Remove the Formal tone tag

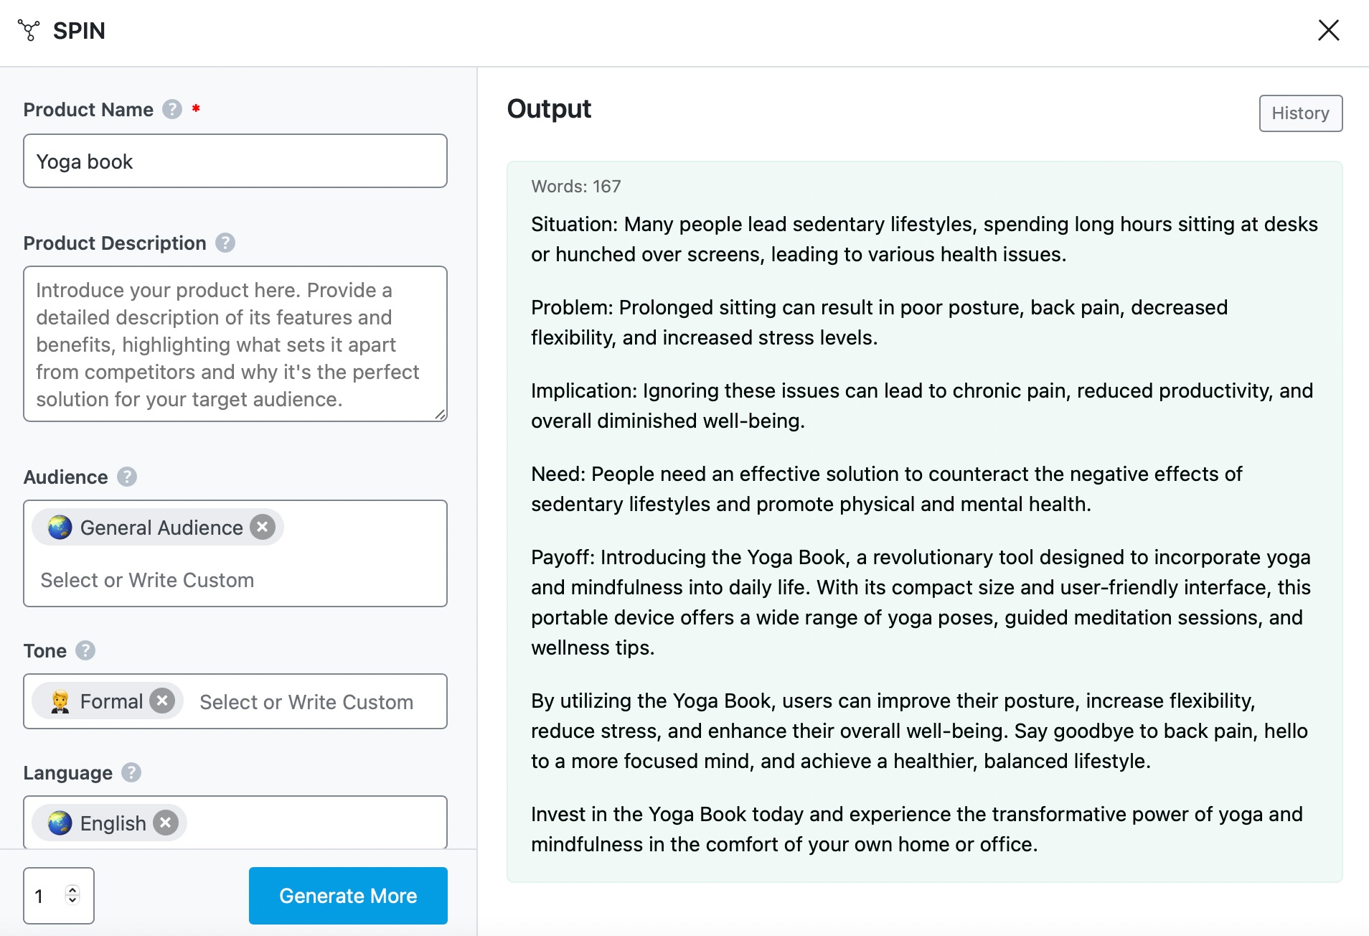point(163,701)
